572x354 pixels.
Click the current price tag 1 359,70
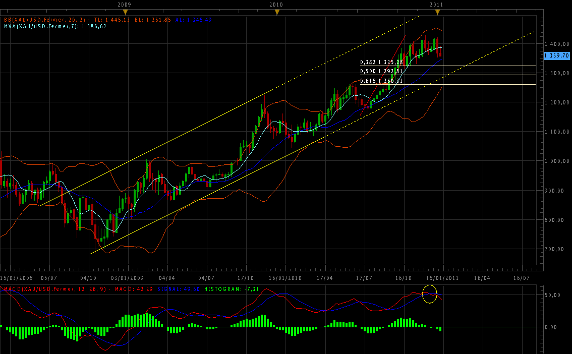pyautogui.click(x=557, y=55)
